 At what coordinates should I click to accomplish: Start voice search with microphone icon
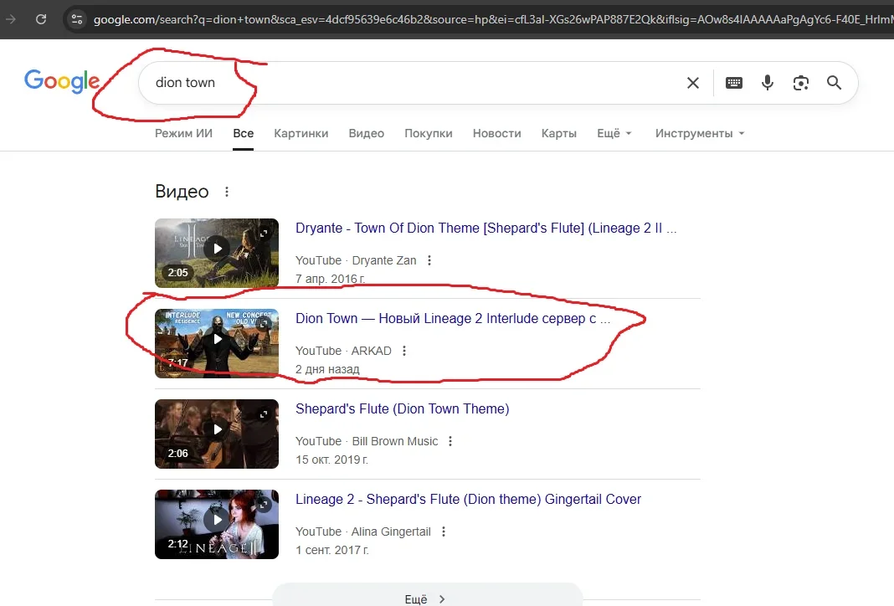(767, 83)
